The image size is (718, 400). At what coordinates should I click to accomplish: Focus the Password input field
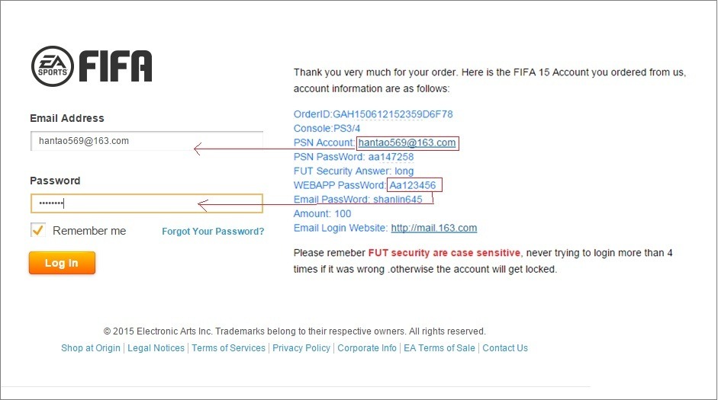[x=146, y=203]
